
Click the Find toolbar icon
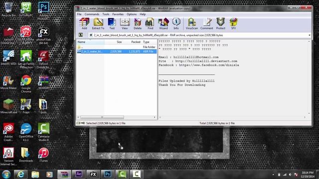tap(150, 24)
